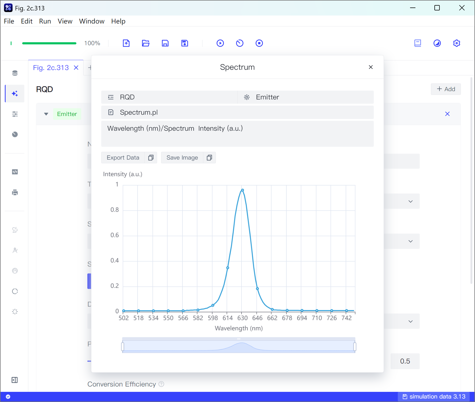Image resolution: width=475 pixels, height=402 pixels.
Task: Click simulation data 3.13 in status bar
Action: pos(434,397)
